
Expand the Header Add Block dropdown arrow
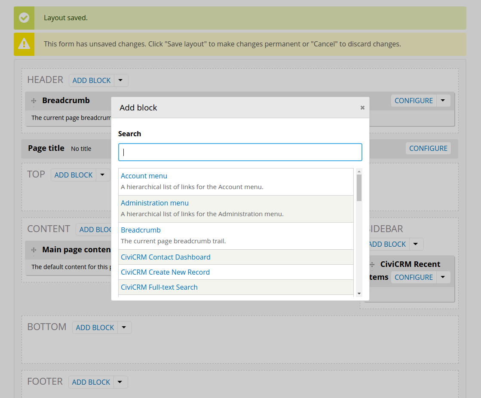(x=121, y=80)
